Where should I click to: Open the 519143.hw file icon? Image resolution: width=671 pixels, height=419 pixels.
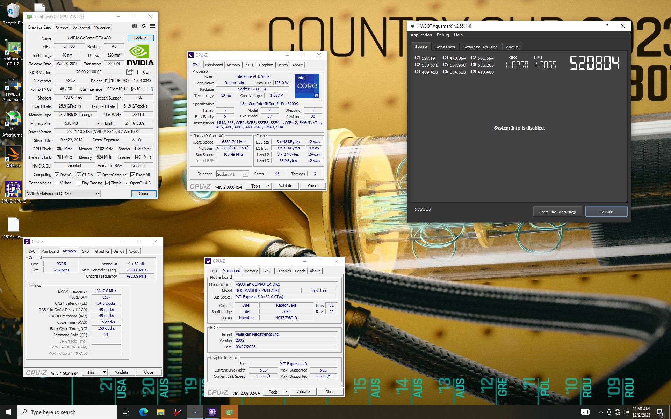coord(13,228)
